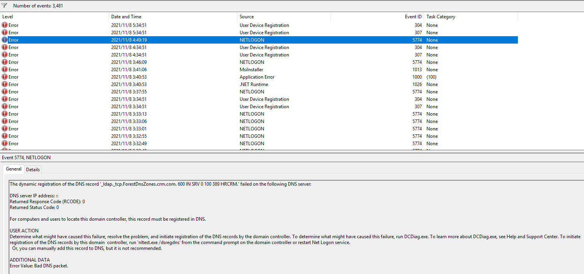Click the 2021/11/8 3:32:49 date cell

point(129,144)
